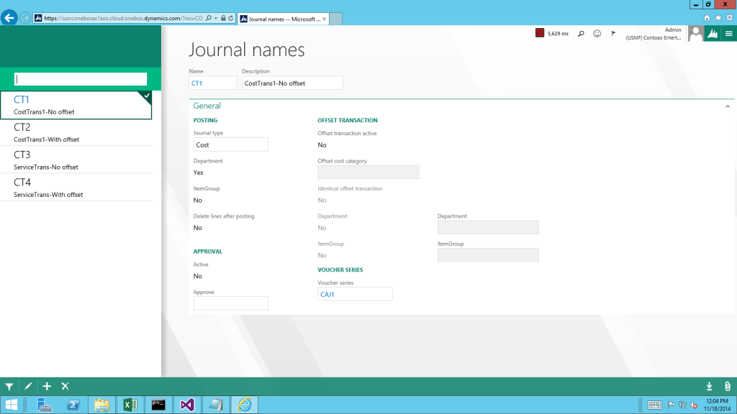Select CT4 ServiceTrans-With offset entry
Screen dimensions: 737x414
pos(76,188)
